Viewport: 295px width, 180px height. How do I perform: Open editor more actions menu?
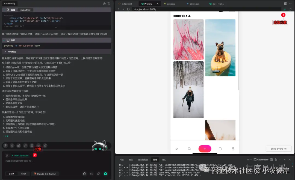coord(290,4)
